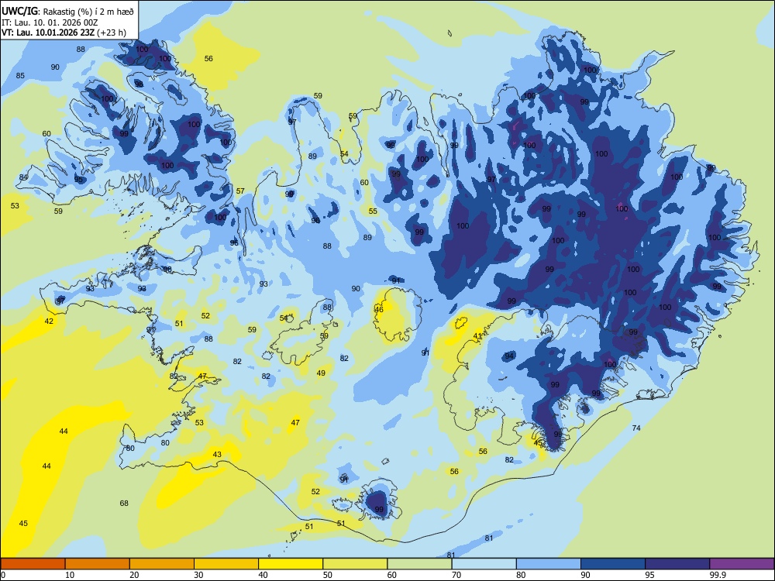
Task: Click legend tick label '99.9'
Action: point(718,575)
